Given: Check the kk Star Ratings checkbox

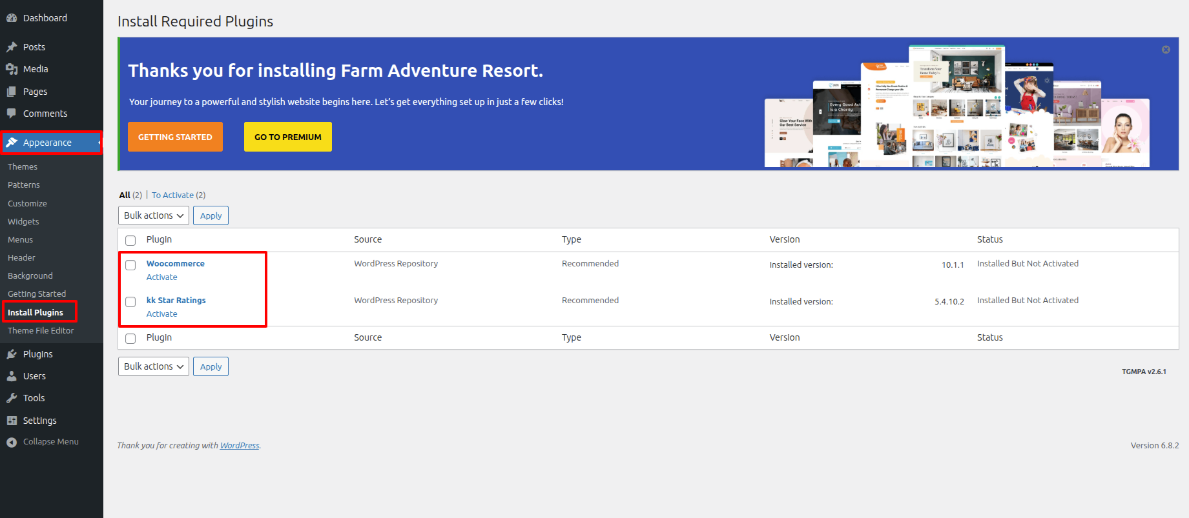Looking at the screenshot, I should 130,302.
